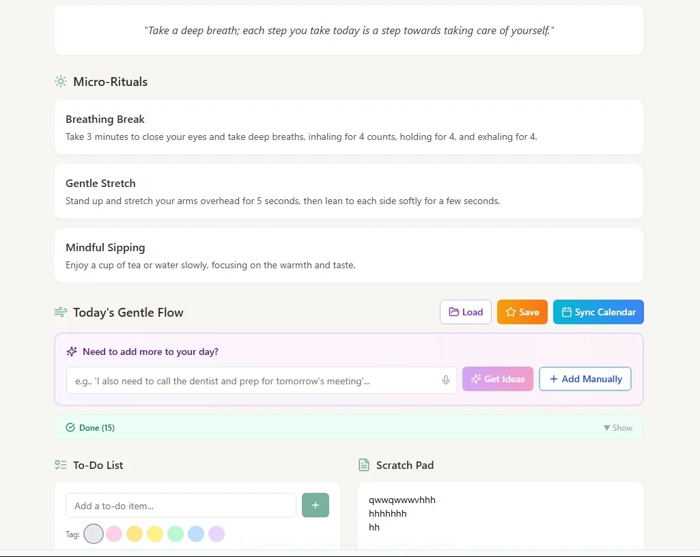700x557 pixels.
Task: Expand the Done (15) list with Show
Action: [618, 427]
